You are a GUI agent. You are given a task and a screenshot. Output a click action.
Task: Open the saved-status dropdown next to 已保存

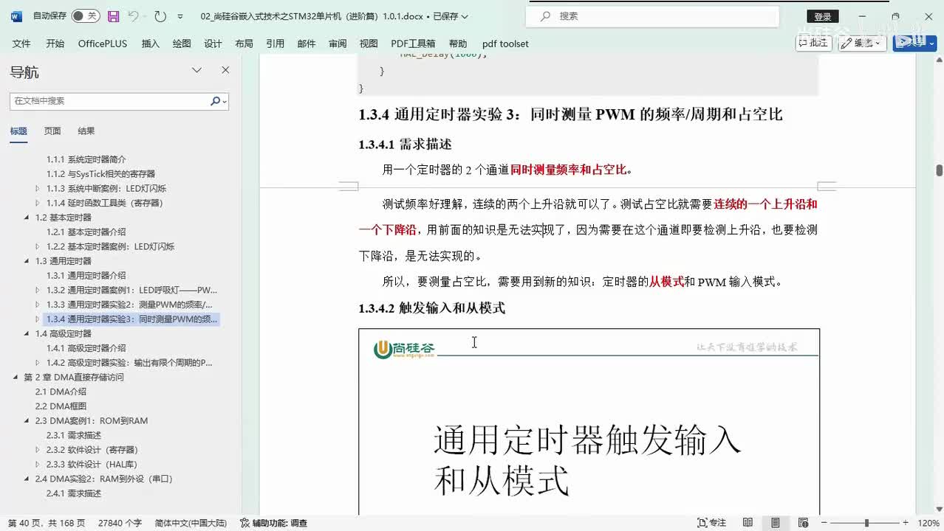point(464,16)
